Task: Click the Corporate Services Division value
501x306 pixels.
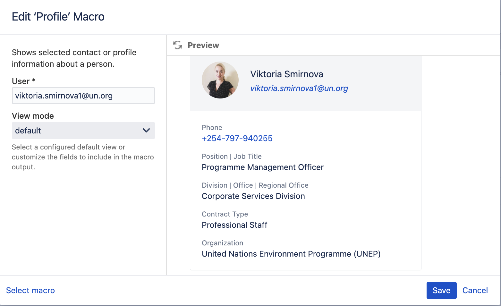Action: click(253, 196)
